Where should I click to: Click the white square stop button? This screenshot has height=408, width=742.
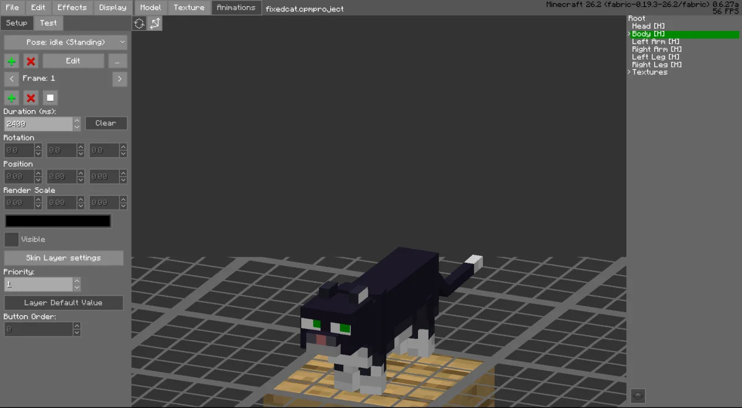(50, 98)
